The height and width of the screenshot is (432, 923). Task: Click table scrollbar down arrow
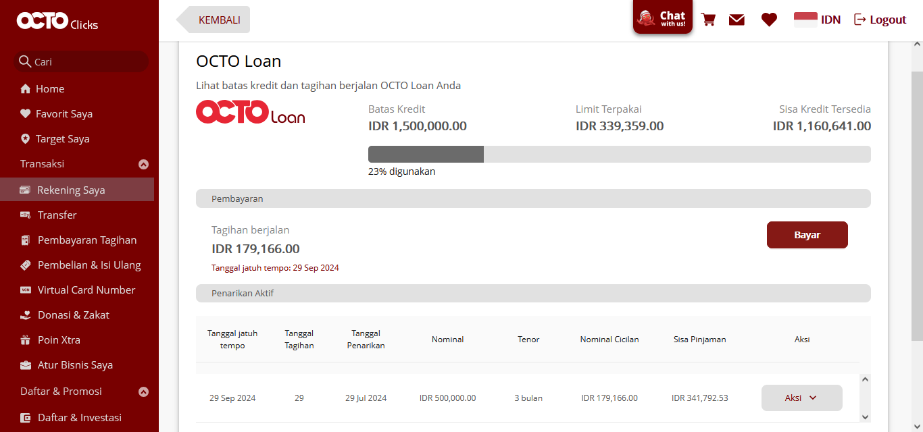point(866,417)
